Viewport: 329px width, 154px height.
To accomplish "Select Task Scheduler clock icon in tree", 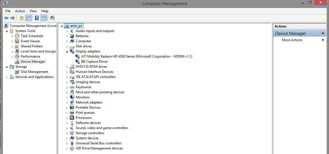I will tap(17, 36).
